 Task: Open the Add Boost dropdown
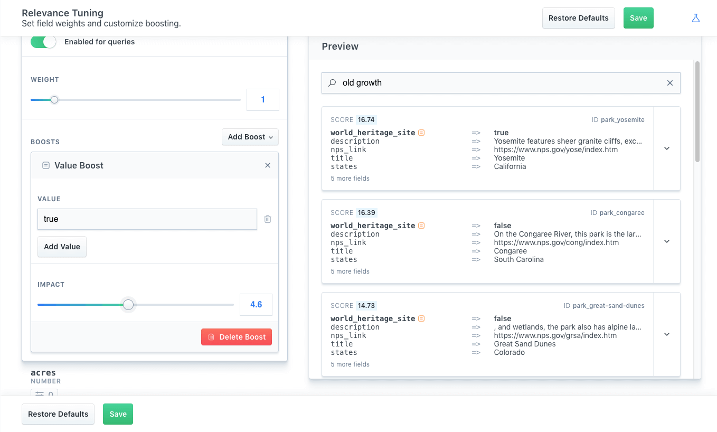250,137
